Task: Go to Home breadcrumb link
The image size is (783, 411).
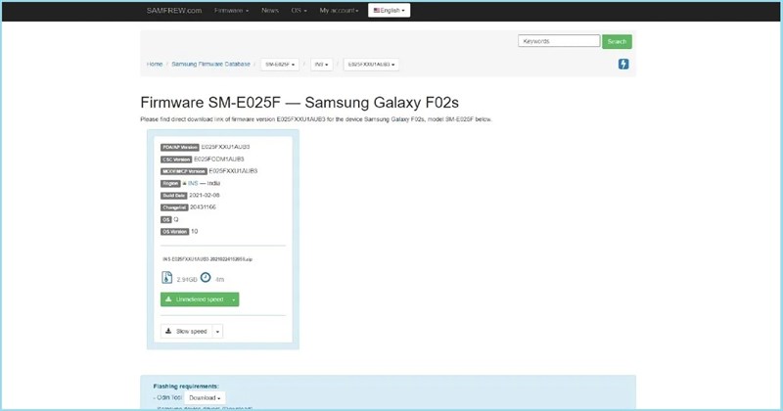Action: tap(155, 64)
